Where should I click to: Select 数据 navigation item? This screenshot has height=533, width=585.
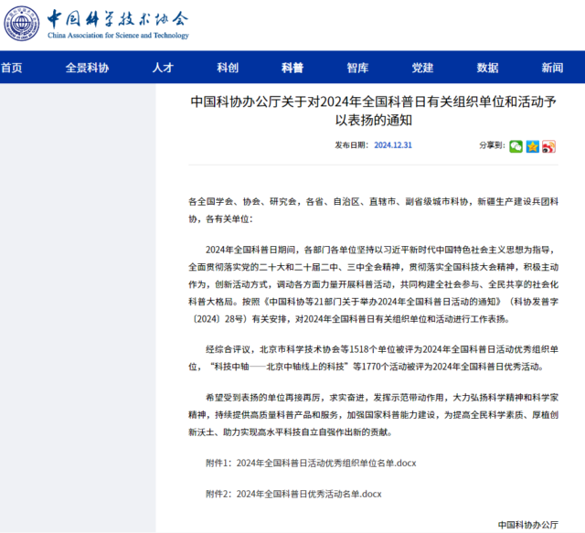[487, 68]
